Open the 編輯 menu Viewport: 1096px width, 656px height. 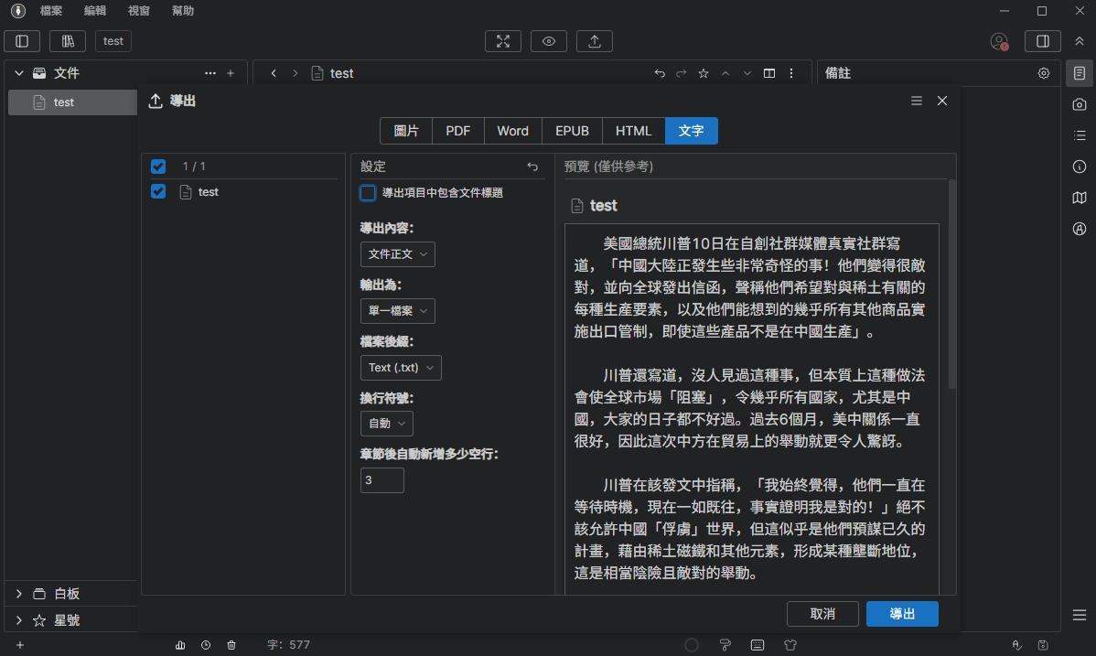94,11
